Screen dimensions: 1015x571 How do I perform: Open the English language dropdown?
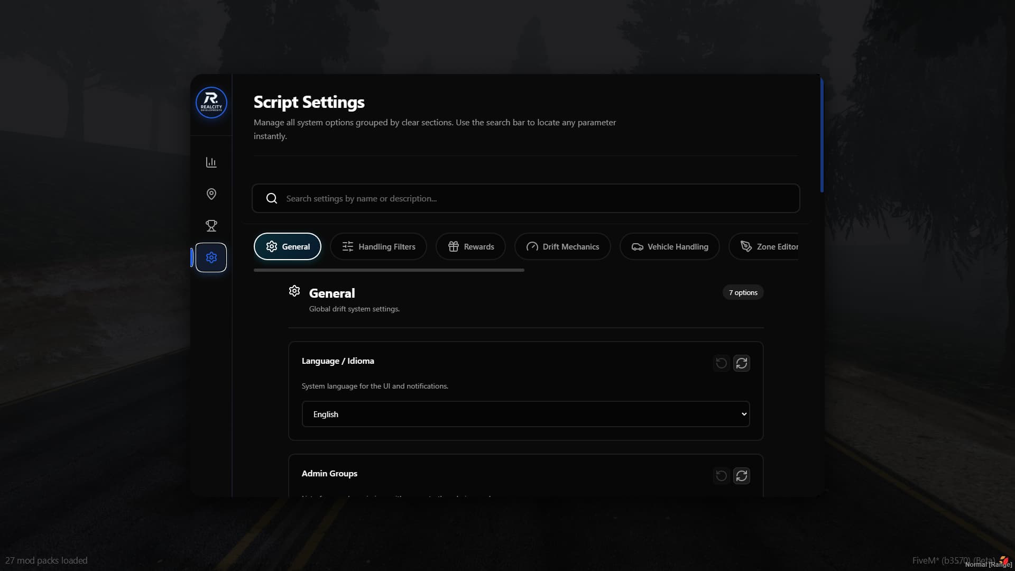pyautogui.click(x=525, y=414)
